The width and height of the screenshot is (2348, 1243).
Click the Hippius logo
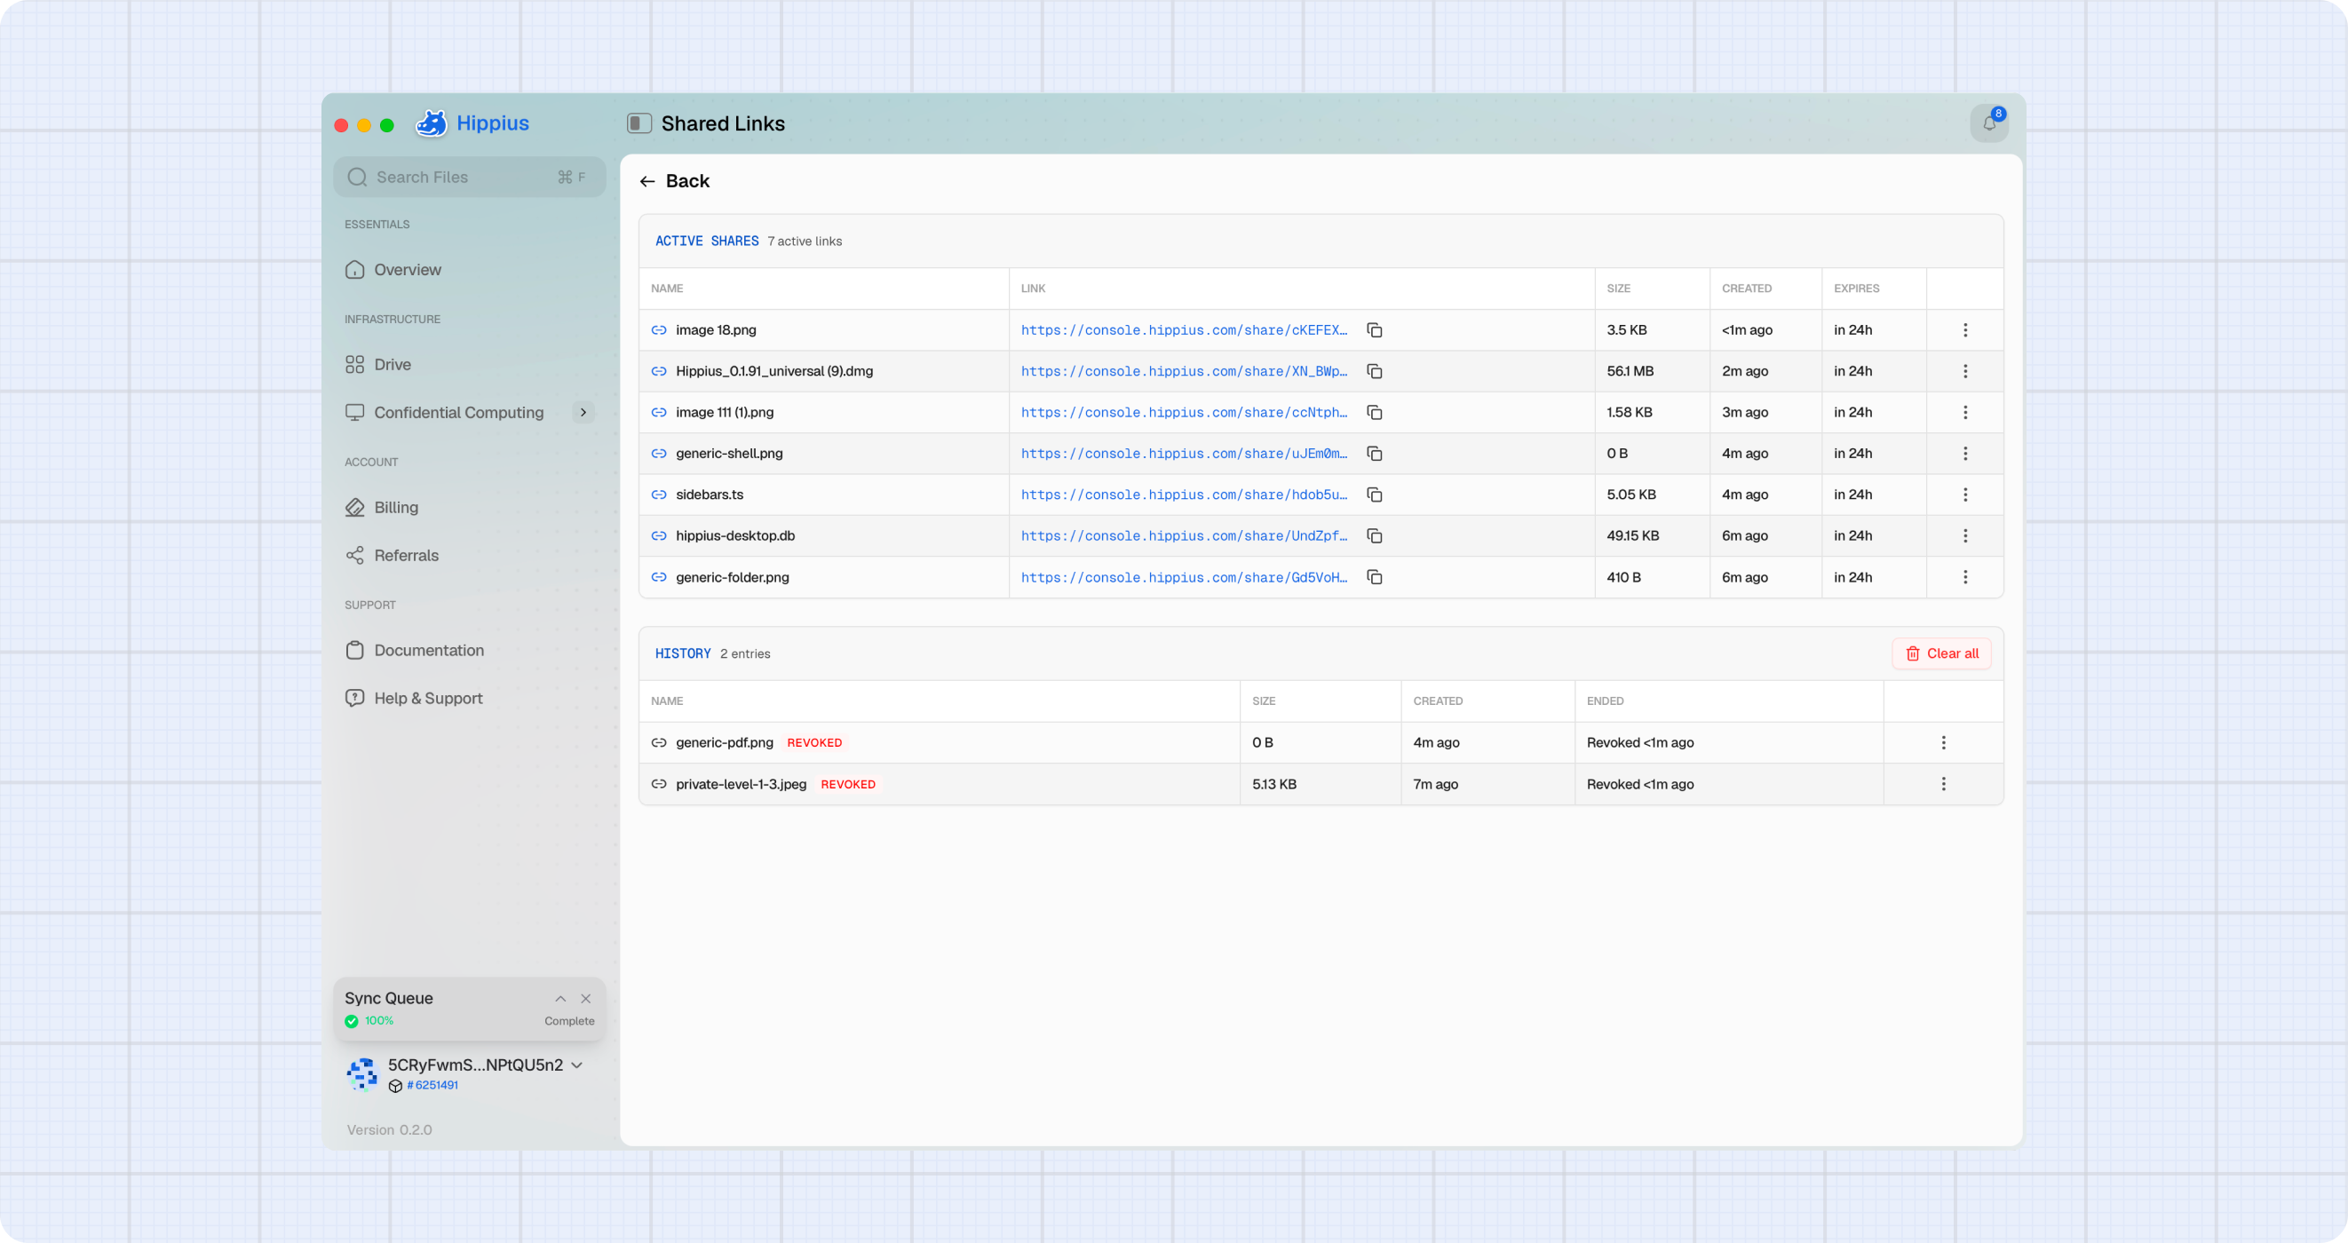coord(472,123)
